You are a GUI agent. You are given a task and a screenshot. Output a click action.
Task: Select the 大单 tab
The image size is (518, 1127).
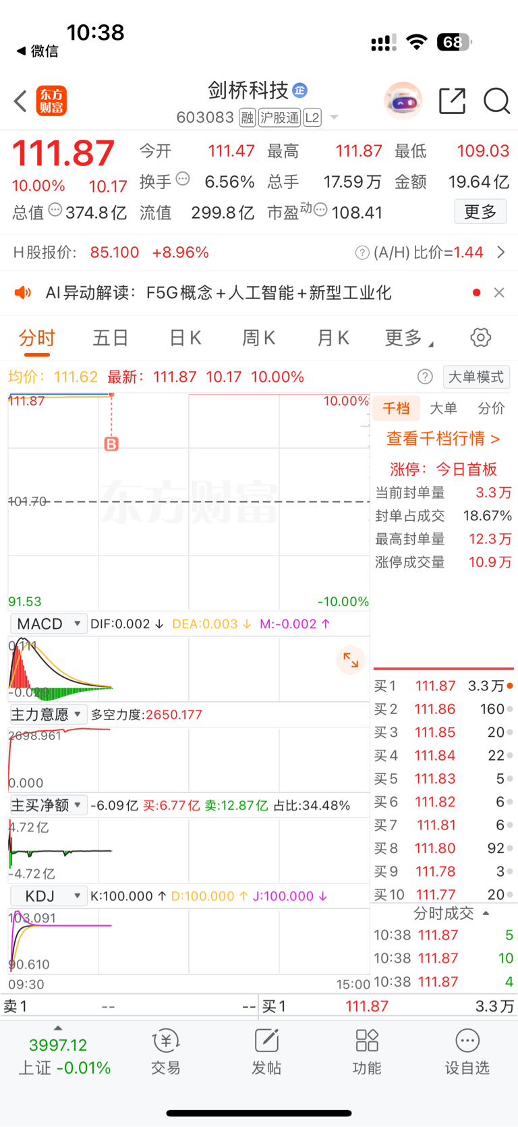443,408
